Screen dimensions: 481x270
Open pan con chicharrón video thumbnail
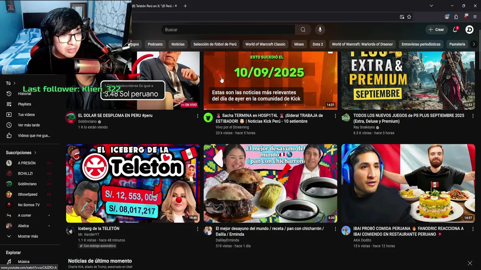click(x=271, y=183)
